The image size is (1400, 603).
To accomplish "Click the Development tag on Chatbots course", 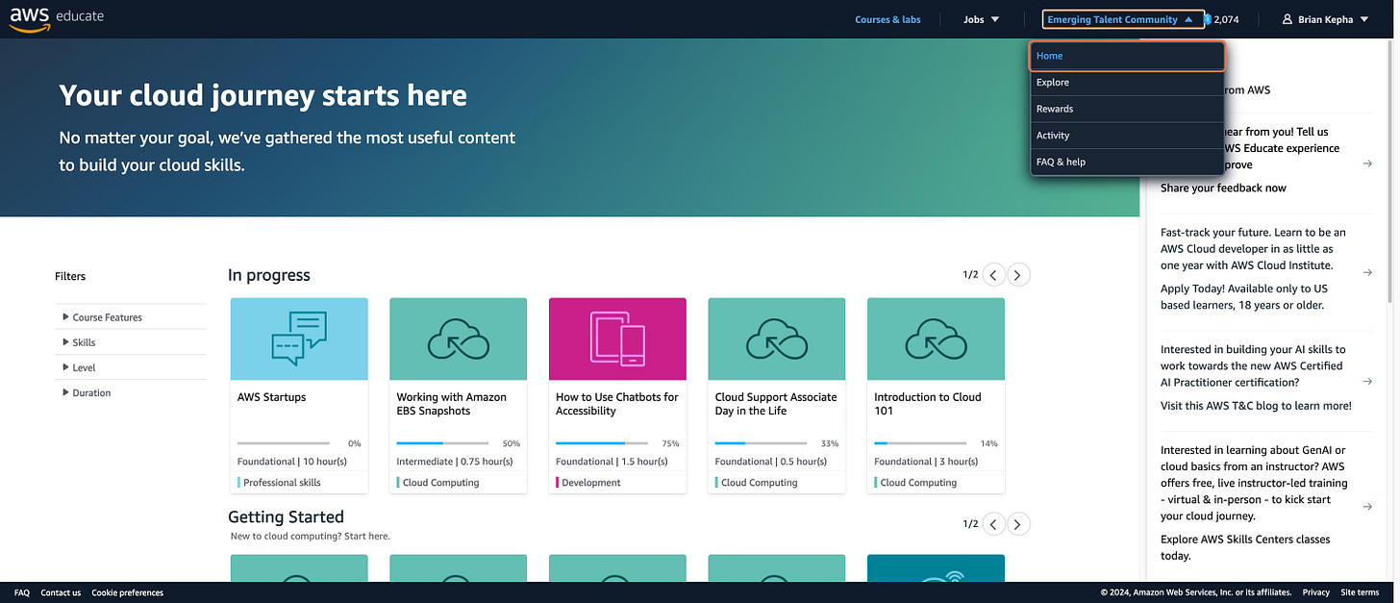I will [x=590, y=483].
